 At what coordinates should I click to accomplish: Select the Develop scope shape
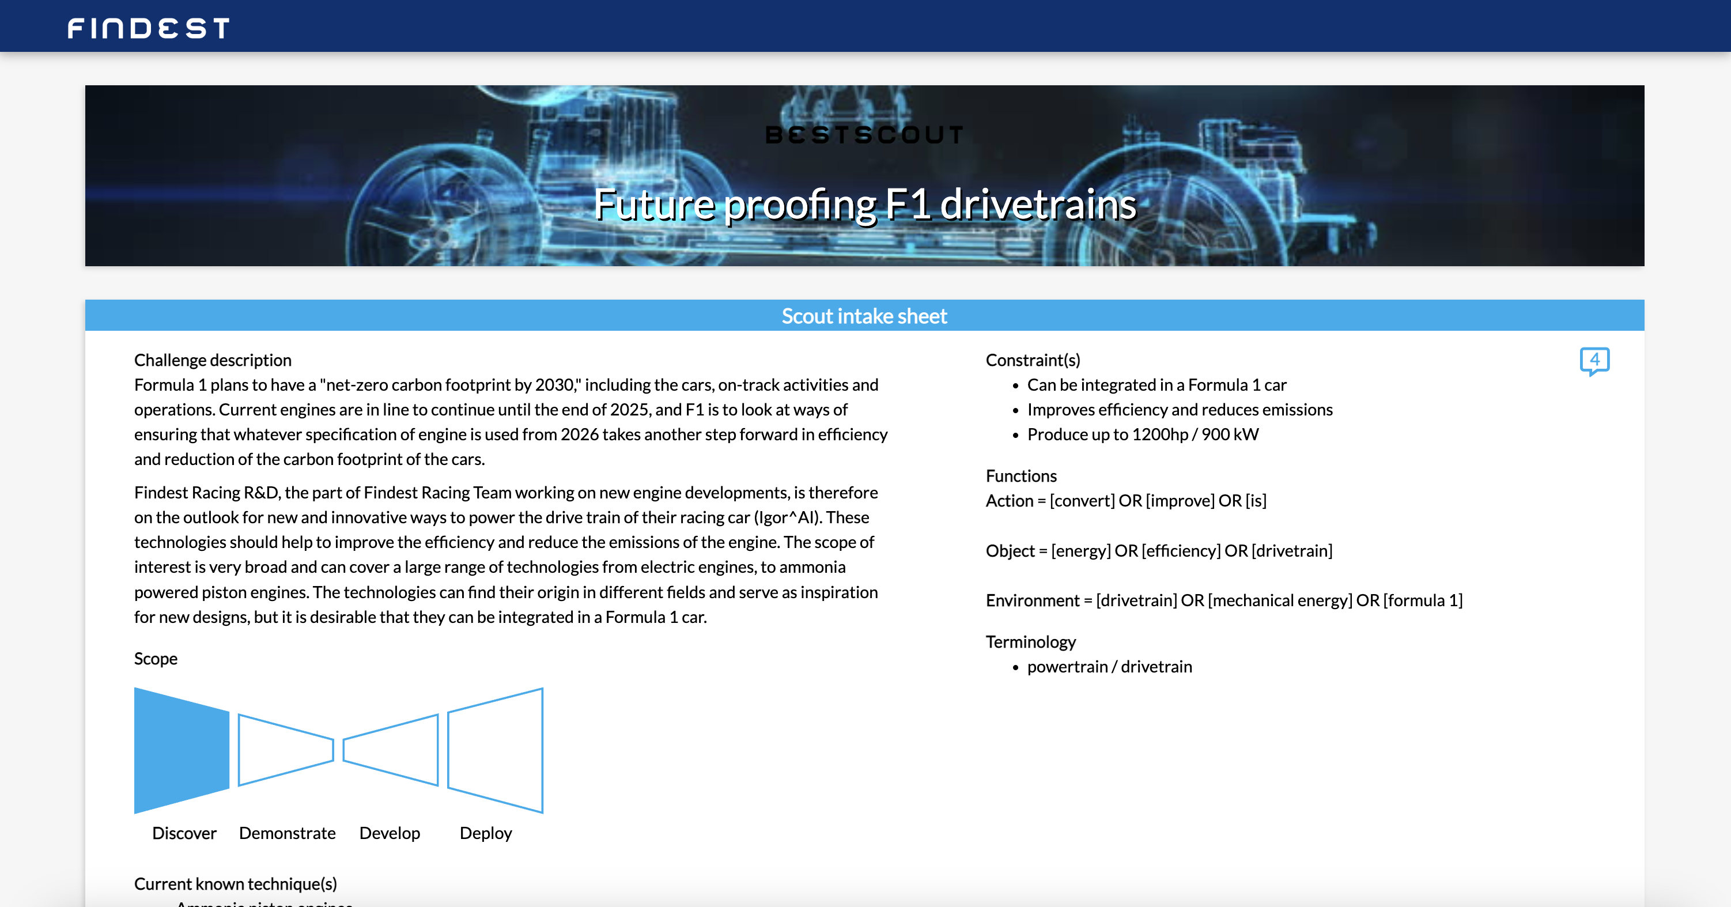pos(391,750)
